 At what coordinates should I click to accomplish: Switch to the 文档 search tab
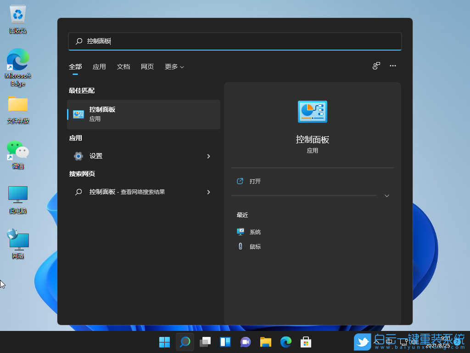tap(123, 67)
